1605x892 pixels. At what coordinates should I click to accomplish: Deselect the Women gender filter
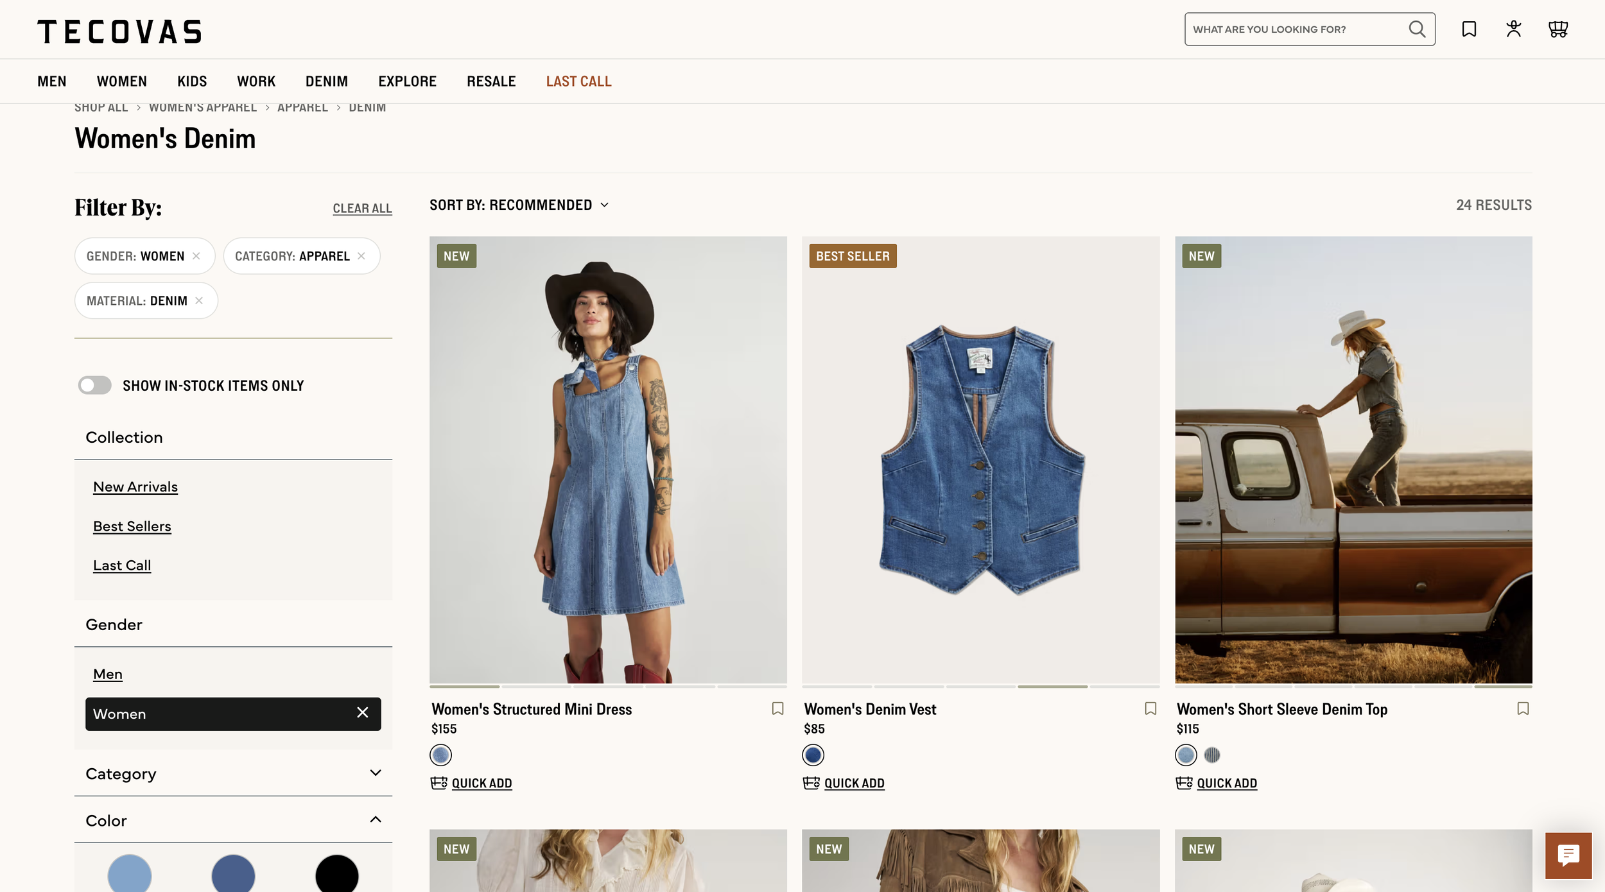tap(362, 713)
